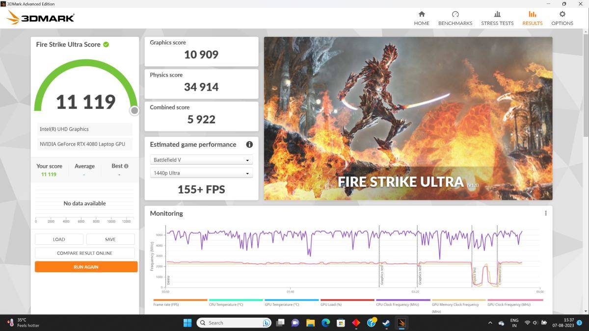Go to Benchmarks via gauge icon

point(455,14)
